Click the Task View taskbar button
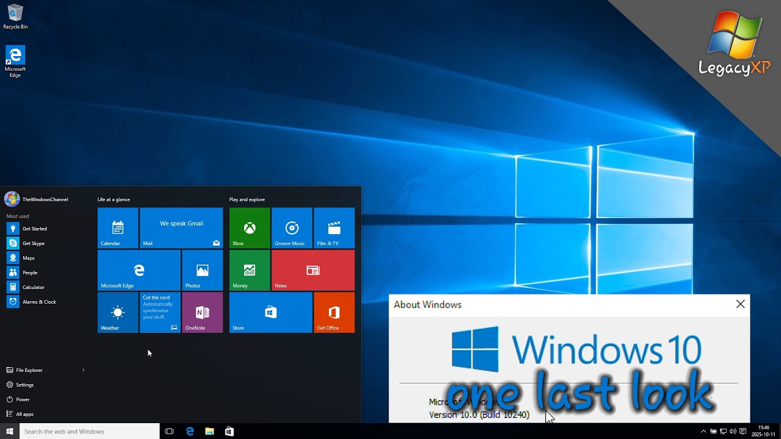This screenshot has width=781, height=439. click(x=169, y=431)
